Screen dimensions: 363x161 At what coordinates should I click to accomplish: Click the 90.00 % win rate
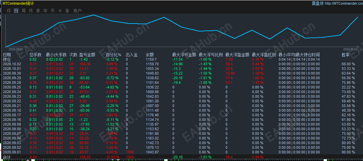(348, 152)
